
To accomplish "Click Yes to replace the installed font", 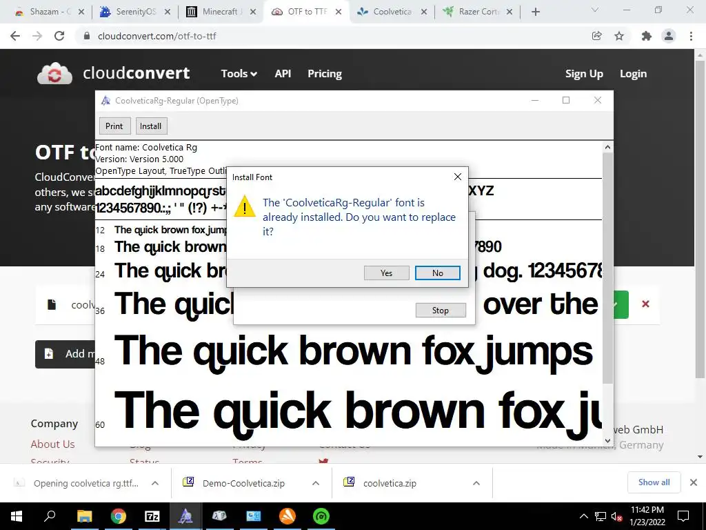I will 386,273.
